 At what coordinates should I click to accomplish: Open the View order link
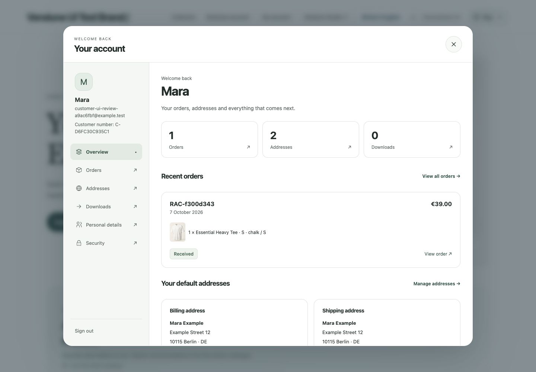(x=438, y=254)
